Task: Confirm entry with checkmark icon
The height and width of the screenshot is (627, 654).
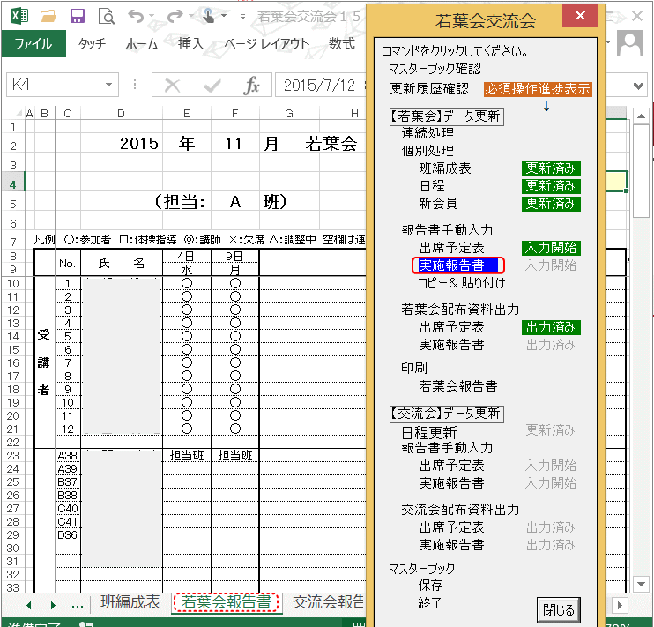Action: click(212, 86)
